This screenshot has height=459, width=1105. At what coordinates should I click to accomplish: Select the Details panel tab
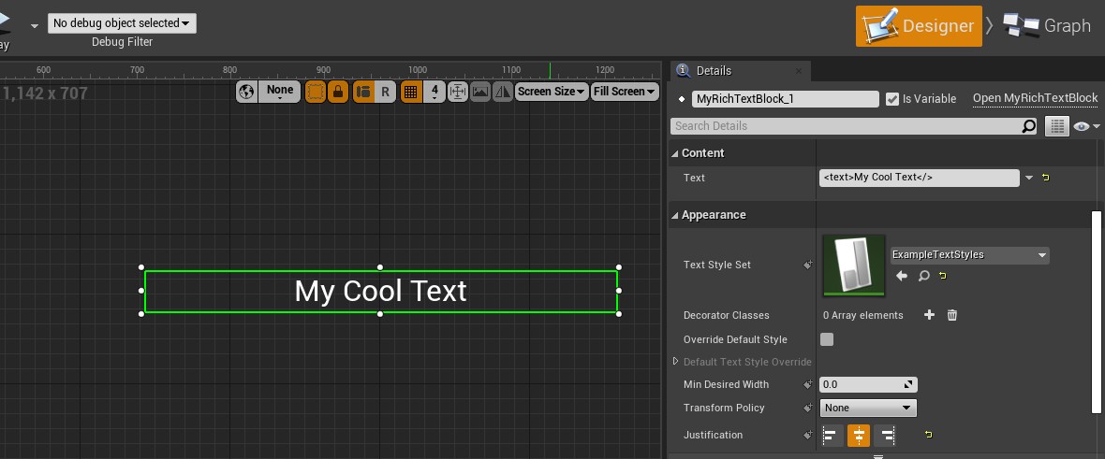[714, 71]
